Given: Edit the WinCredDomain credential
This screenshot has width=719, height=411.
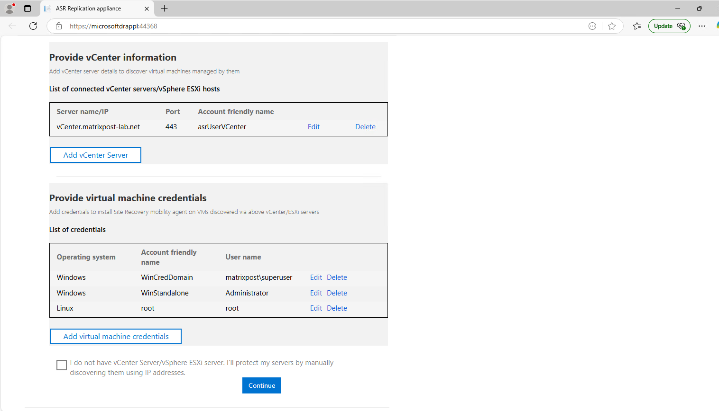Looking at the screenshot, I should click(x=316, y=277).
